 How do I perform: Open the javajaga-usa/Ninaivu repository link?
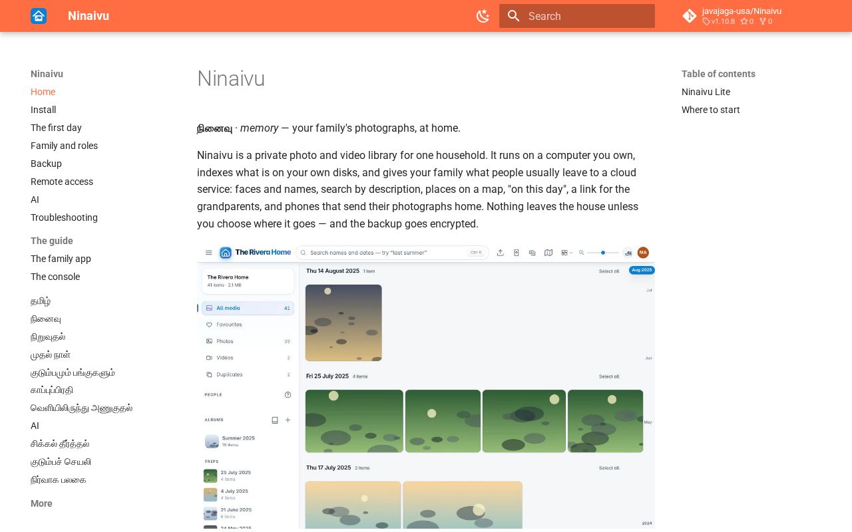pos(732,16)
